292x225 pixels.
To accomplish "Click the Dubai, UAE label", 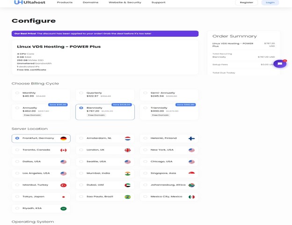I will (95, 185).
